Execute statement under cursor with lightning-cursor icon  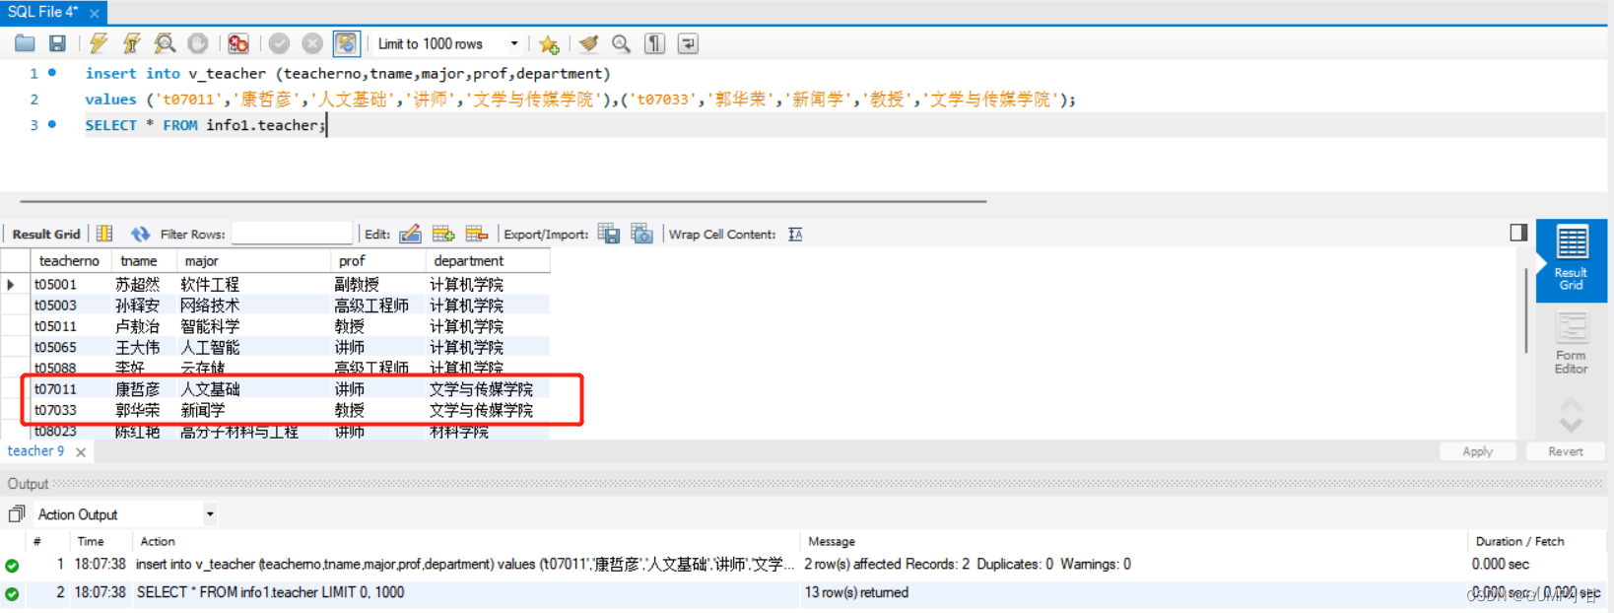click(131, 43)
